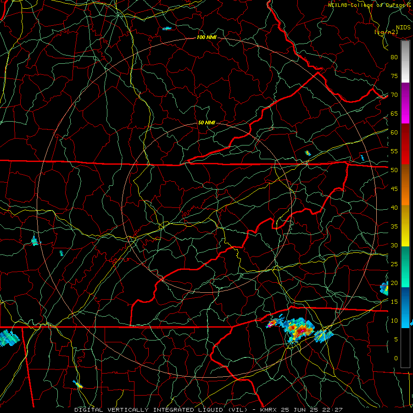Viewport: 413px width, 413px height.
Task: Click the 20 value on the VIL scale
Action: (x=394, y=283)
